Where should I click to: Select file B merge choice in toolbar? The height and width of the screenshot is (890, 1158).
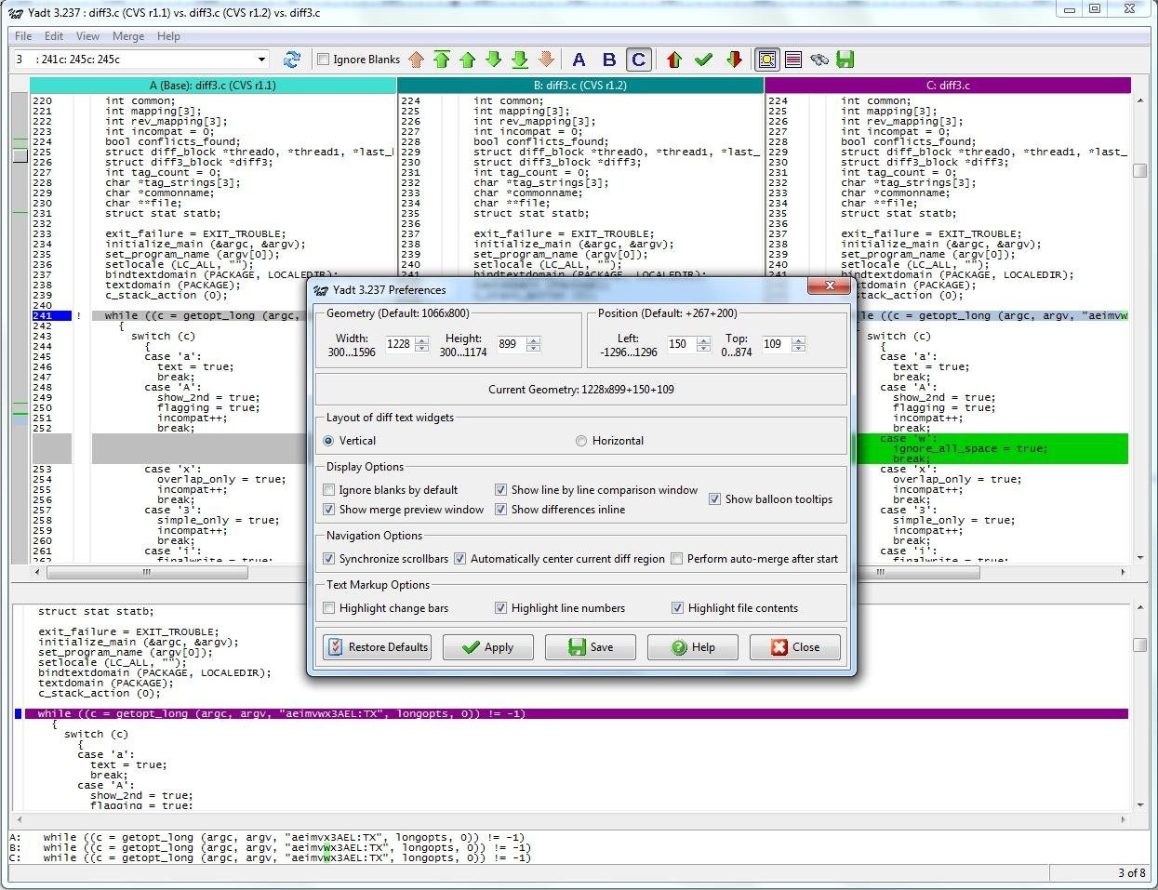coord(609,60)
